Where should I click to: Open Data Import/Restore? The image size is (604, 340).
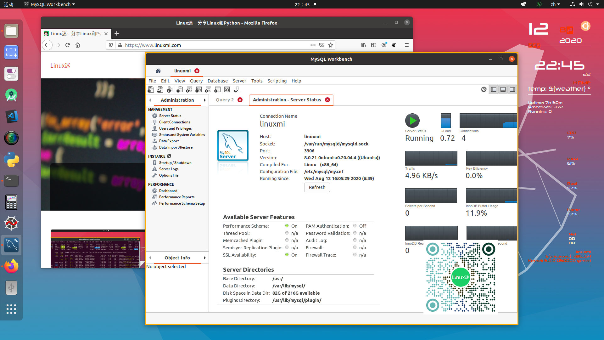coord(176,147)
